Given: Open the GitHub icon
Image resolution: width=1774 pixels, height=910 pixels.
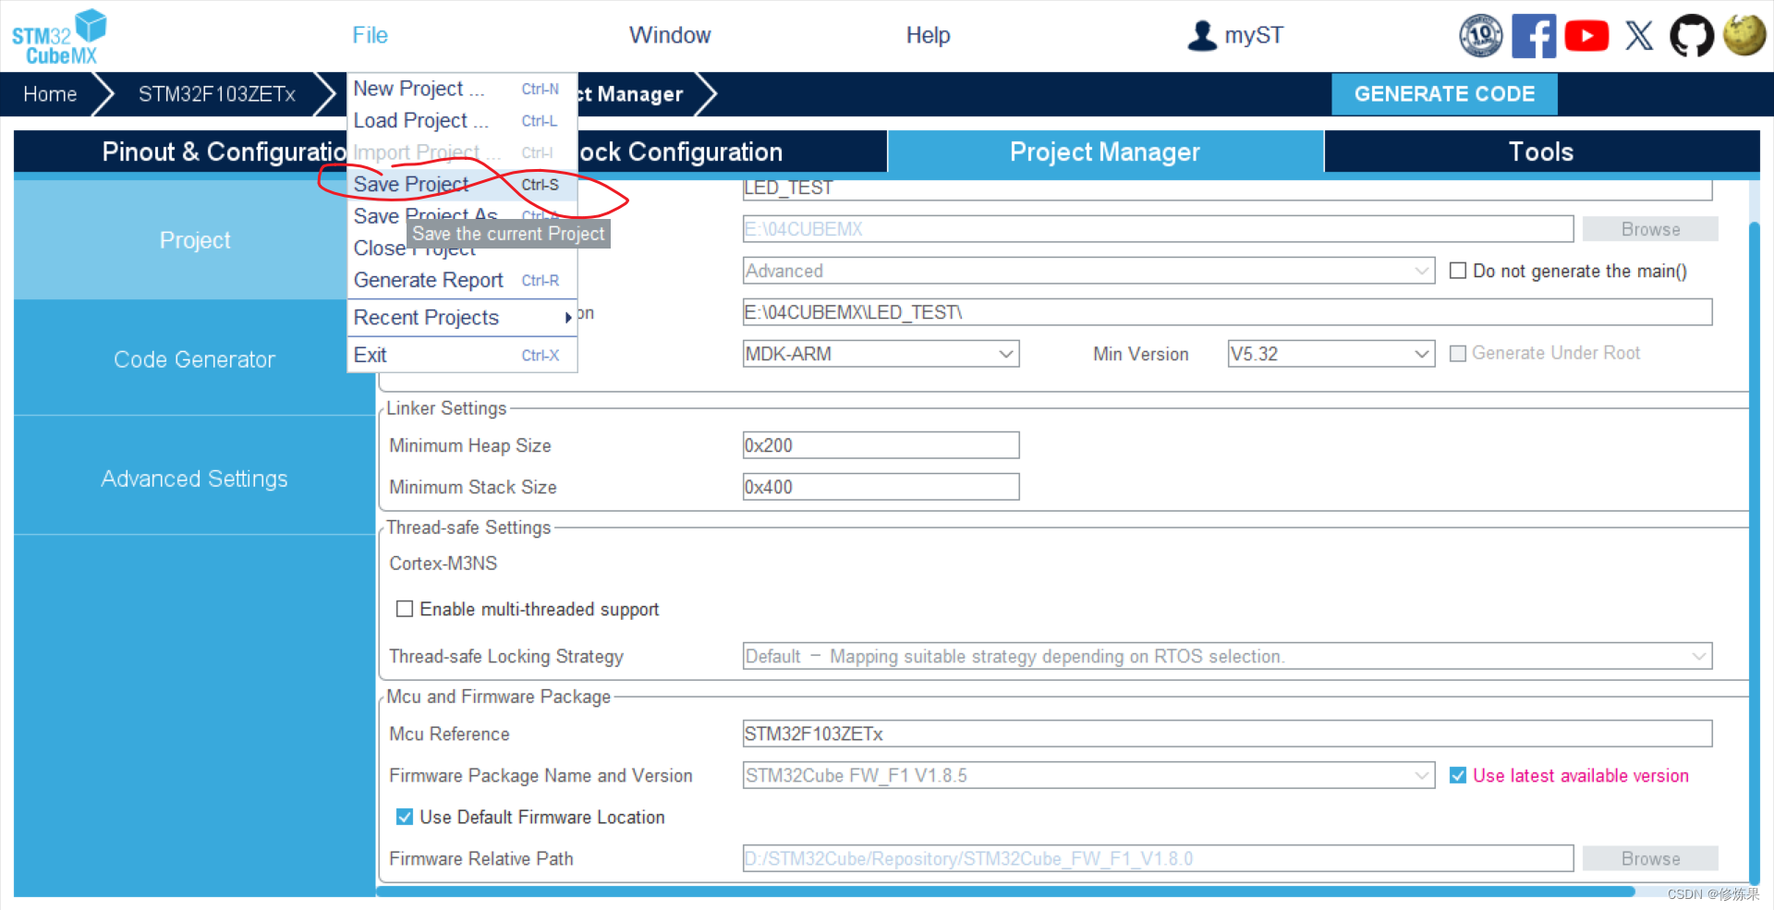Looking at the screenshot, I should pos(1692,36).
